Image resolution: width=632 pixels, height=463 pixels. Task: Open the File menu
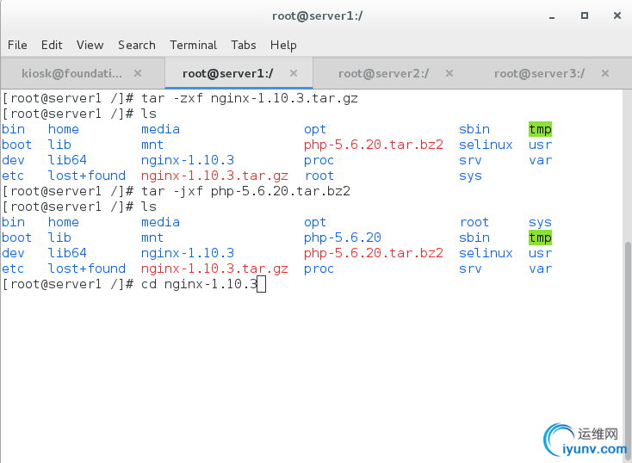[x=17, y=45]
